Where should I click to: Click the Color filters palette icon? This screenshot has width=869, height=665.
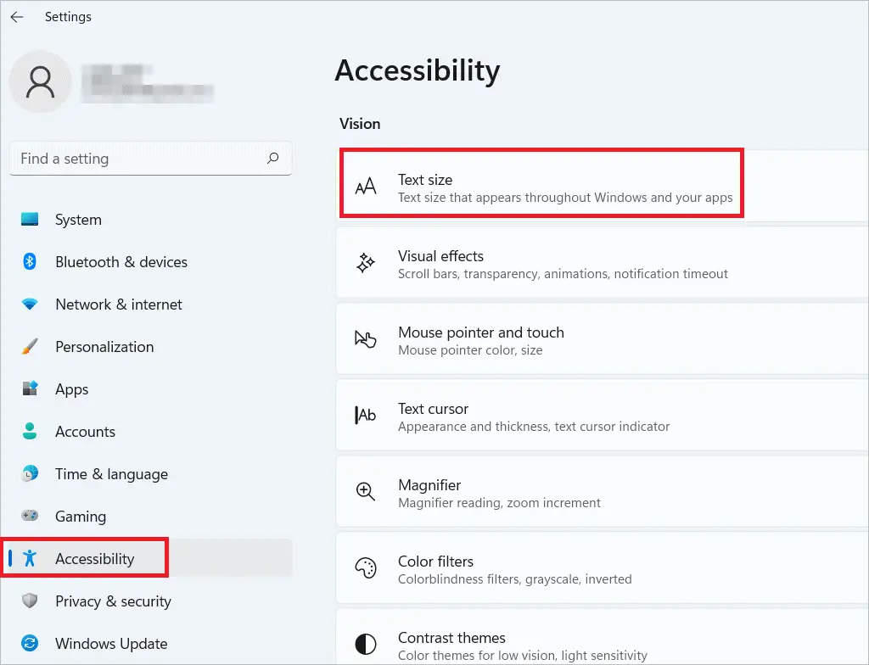pyautogui.click(x=366, y=568)
